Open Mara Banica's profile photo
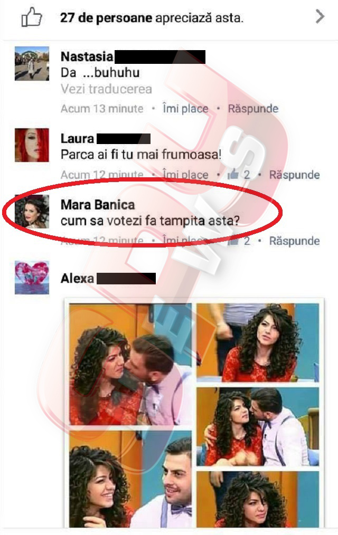 [x=32, y=211]
